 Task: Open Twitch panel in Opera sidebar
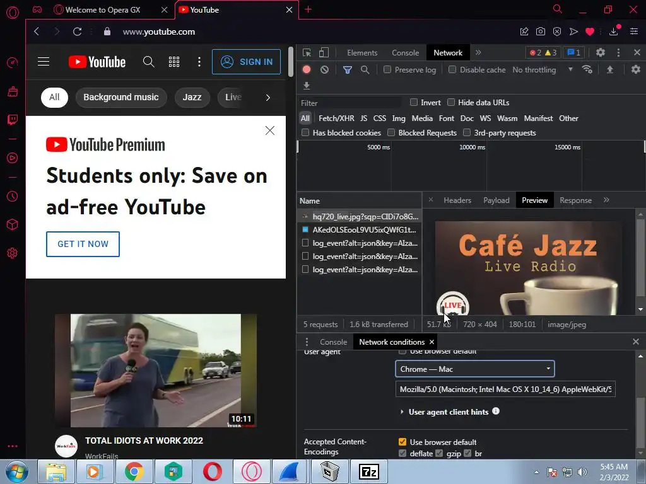pyautogui.click(x=13, y=120)
